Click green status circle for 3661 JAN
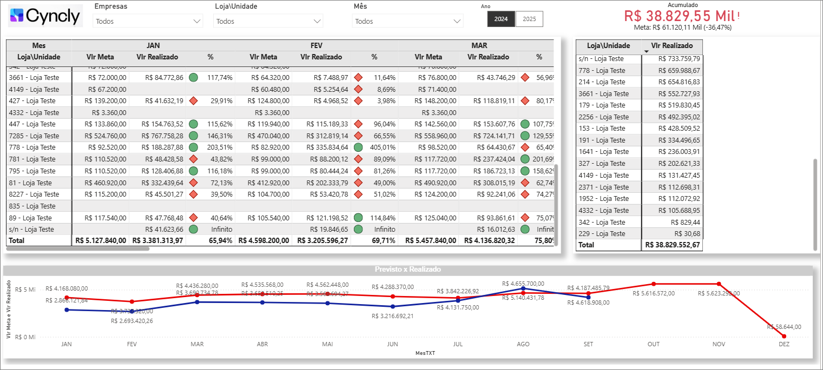823x370 pixels. pos(193,78)
